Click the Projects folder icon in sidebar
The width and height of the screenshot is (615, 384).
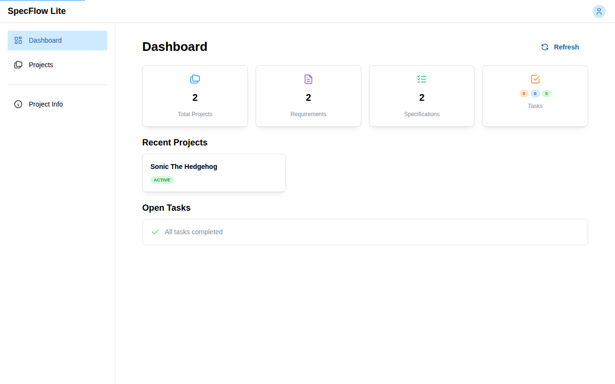[x=18, y=65]
